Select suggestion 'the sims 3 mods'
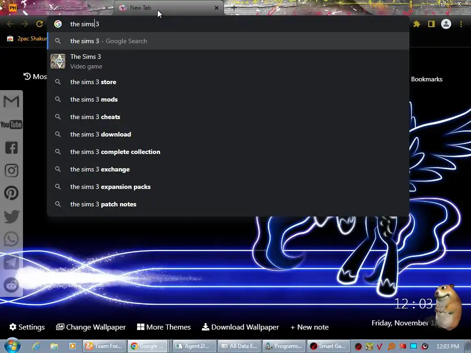The image size is (471, 353). pos(228,99)
